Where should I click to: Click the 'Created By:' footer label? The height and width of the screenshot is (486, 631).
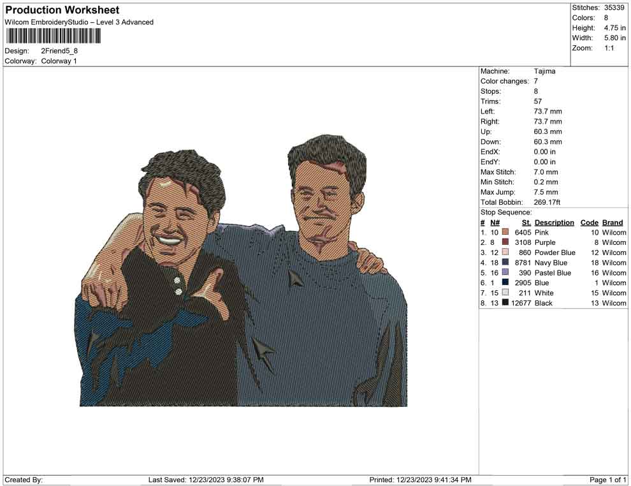click(24, 480)
